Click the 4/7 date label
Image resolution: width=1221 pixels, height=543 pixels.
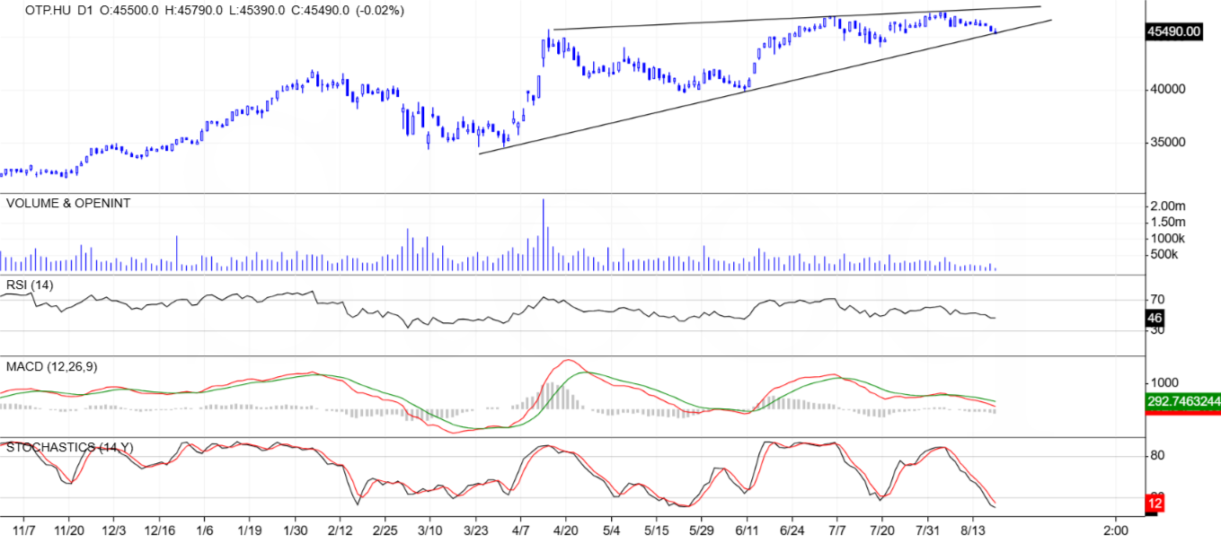520,531
